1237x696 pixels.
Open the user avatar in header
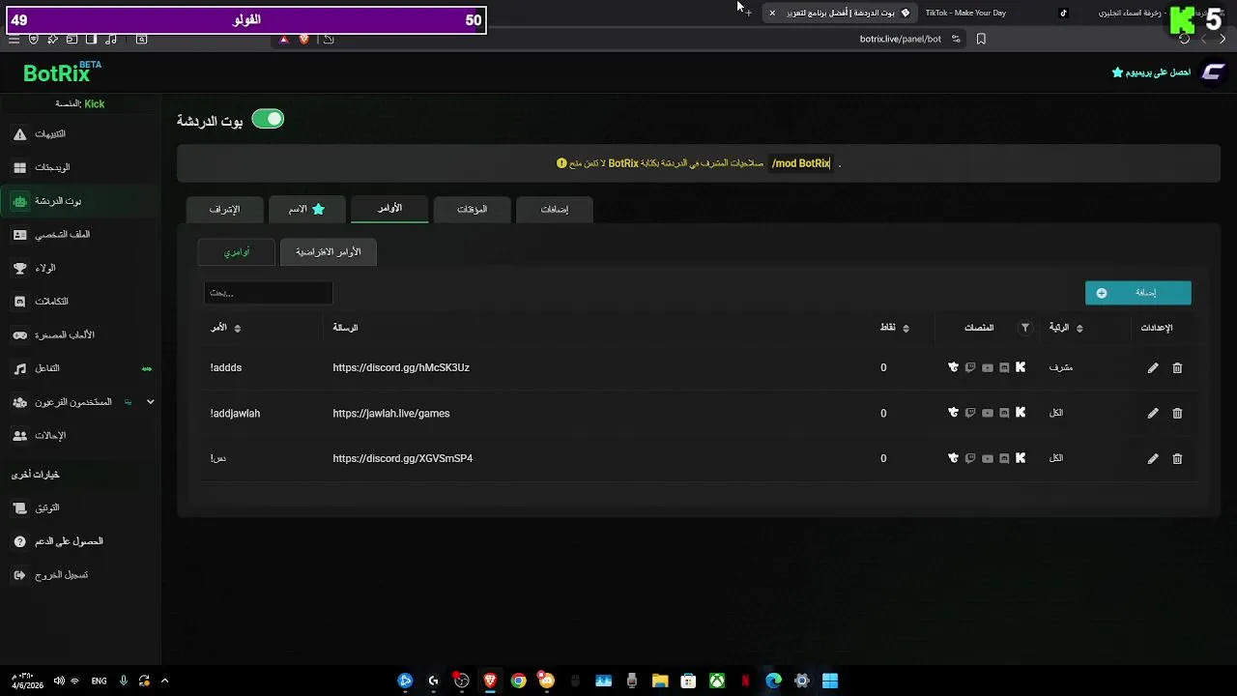[1213, 72]
